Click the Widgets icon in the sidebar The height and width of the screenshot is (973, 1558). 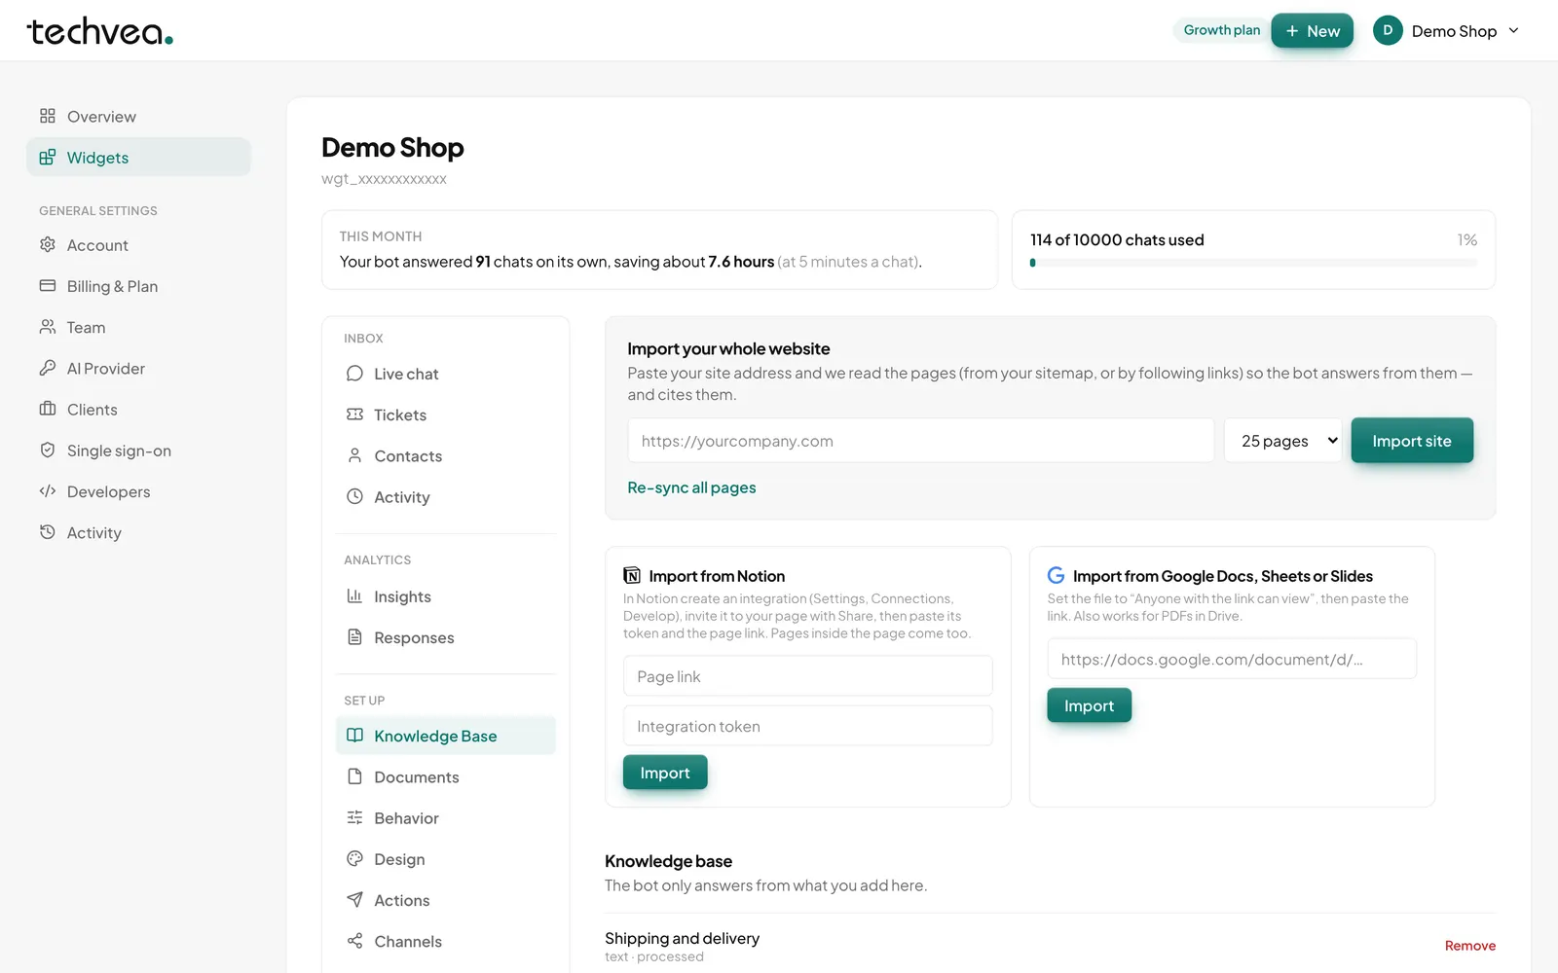47,157
